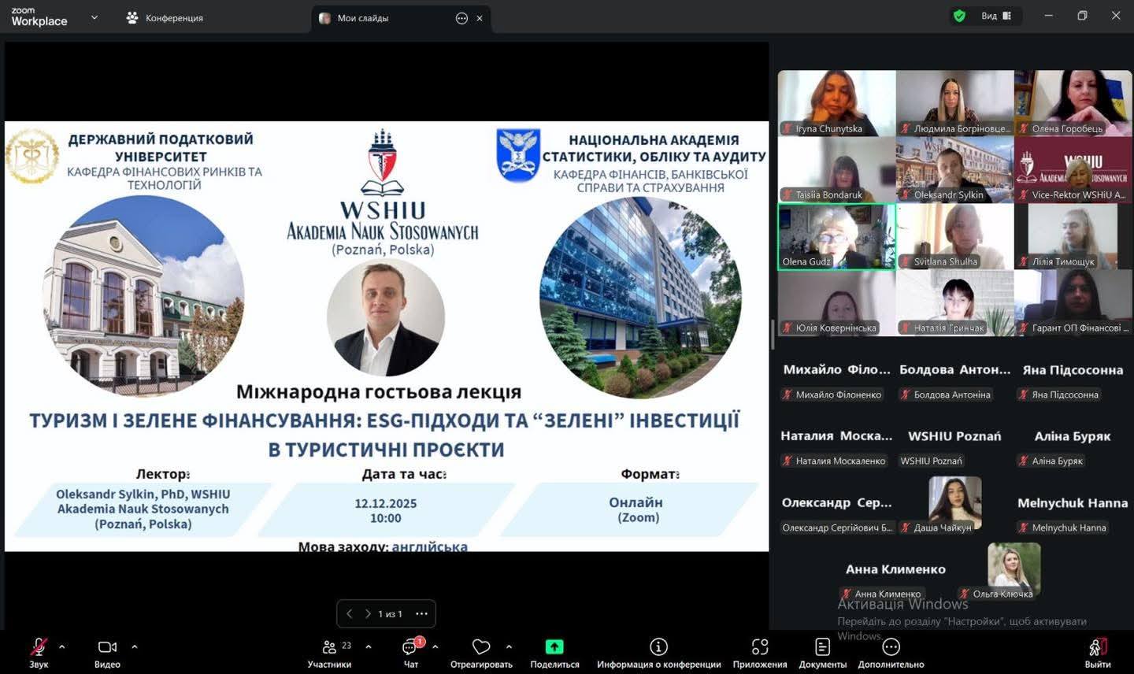Viewport: 1134px width, 674px height.
Task: Toggle the camera video on
Action: (x=107, y=647)
